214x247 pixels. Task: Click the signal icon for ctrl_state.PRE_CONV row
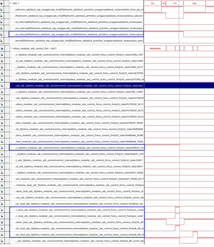click(x=2, y=92)
